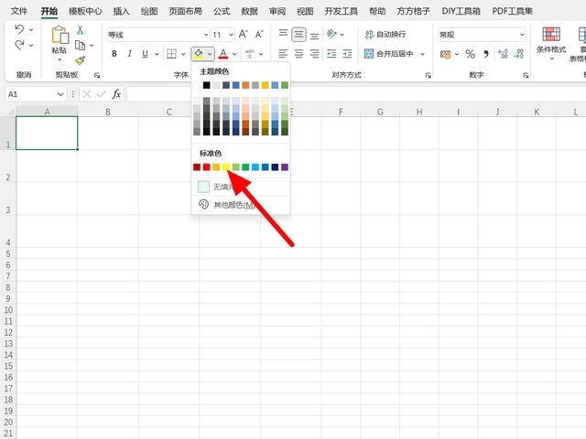Click the insert function fx icon
The width and height of the screenshot is (586, 439).
point(116,94)
